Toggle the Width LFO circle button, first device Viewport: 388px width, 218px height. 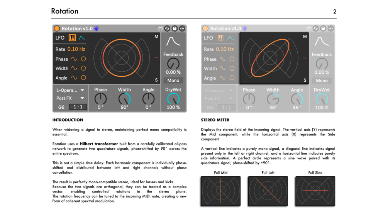click(x=83, y=68)
